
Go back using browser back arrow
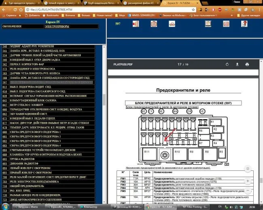(4, 8)
